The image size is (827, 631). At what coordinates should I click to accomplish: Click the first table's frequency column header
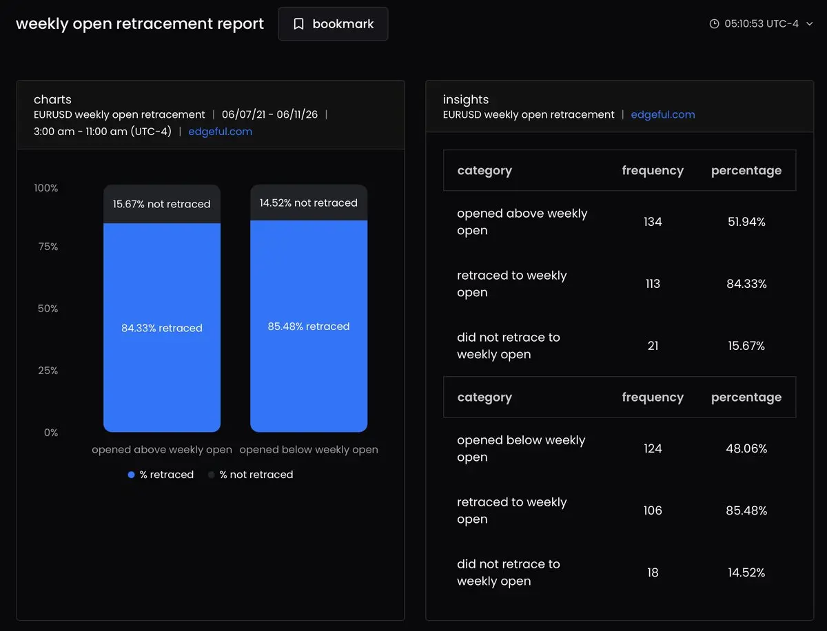[x=653, y=171]
